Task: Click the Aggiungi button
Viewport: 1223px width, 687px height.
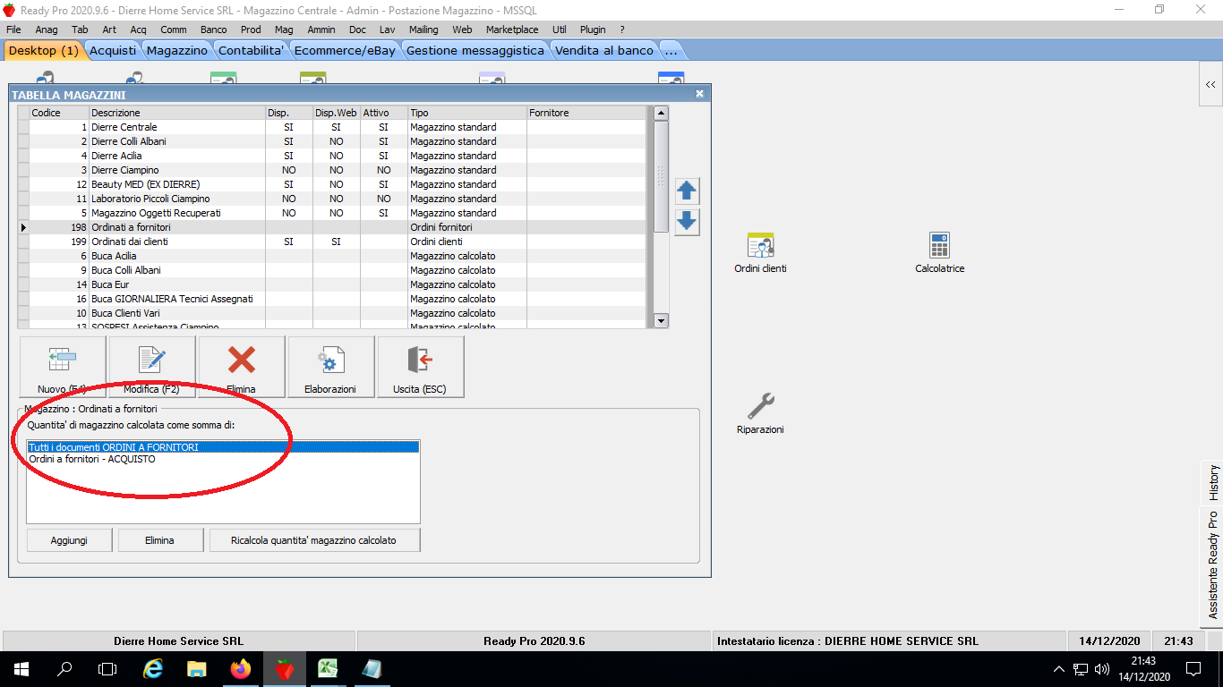Action: [x=69, y=540]
